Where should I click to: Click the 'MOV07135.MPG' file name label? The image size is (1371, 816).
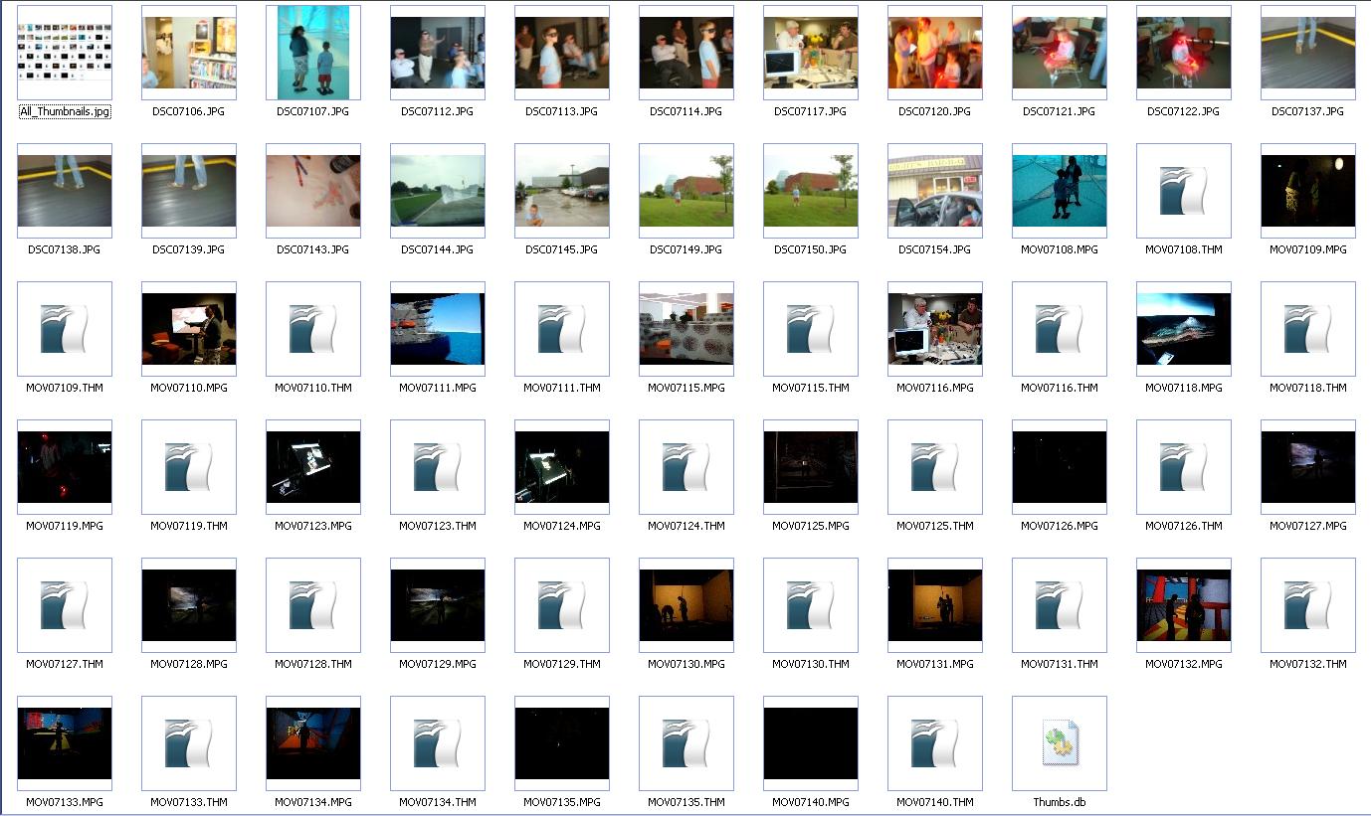[x=562, y=802]
